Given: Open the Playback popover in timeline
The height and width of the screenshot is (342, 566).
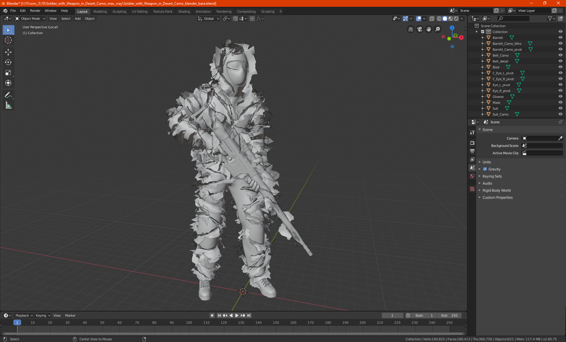Looking at the screenshot, I should click(x=24, y=315).
